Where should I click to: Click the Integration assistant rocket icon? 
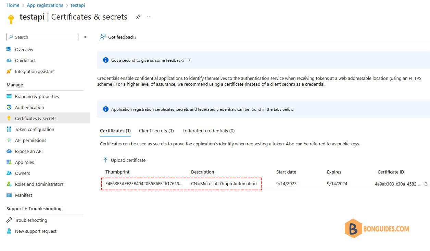pos(9,71)
